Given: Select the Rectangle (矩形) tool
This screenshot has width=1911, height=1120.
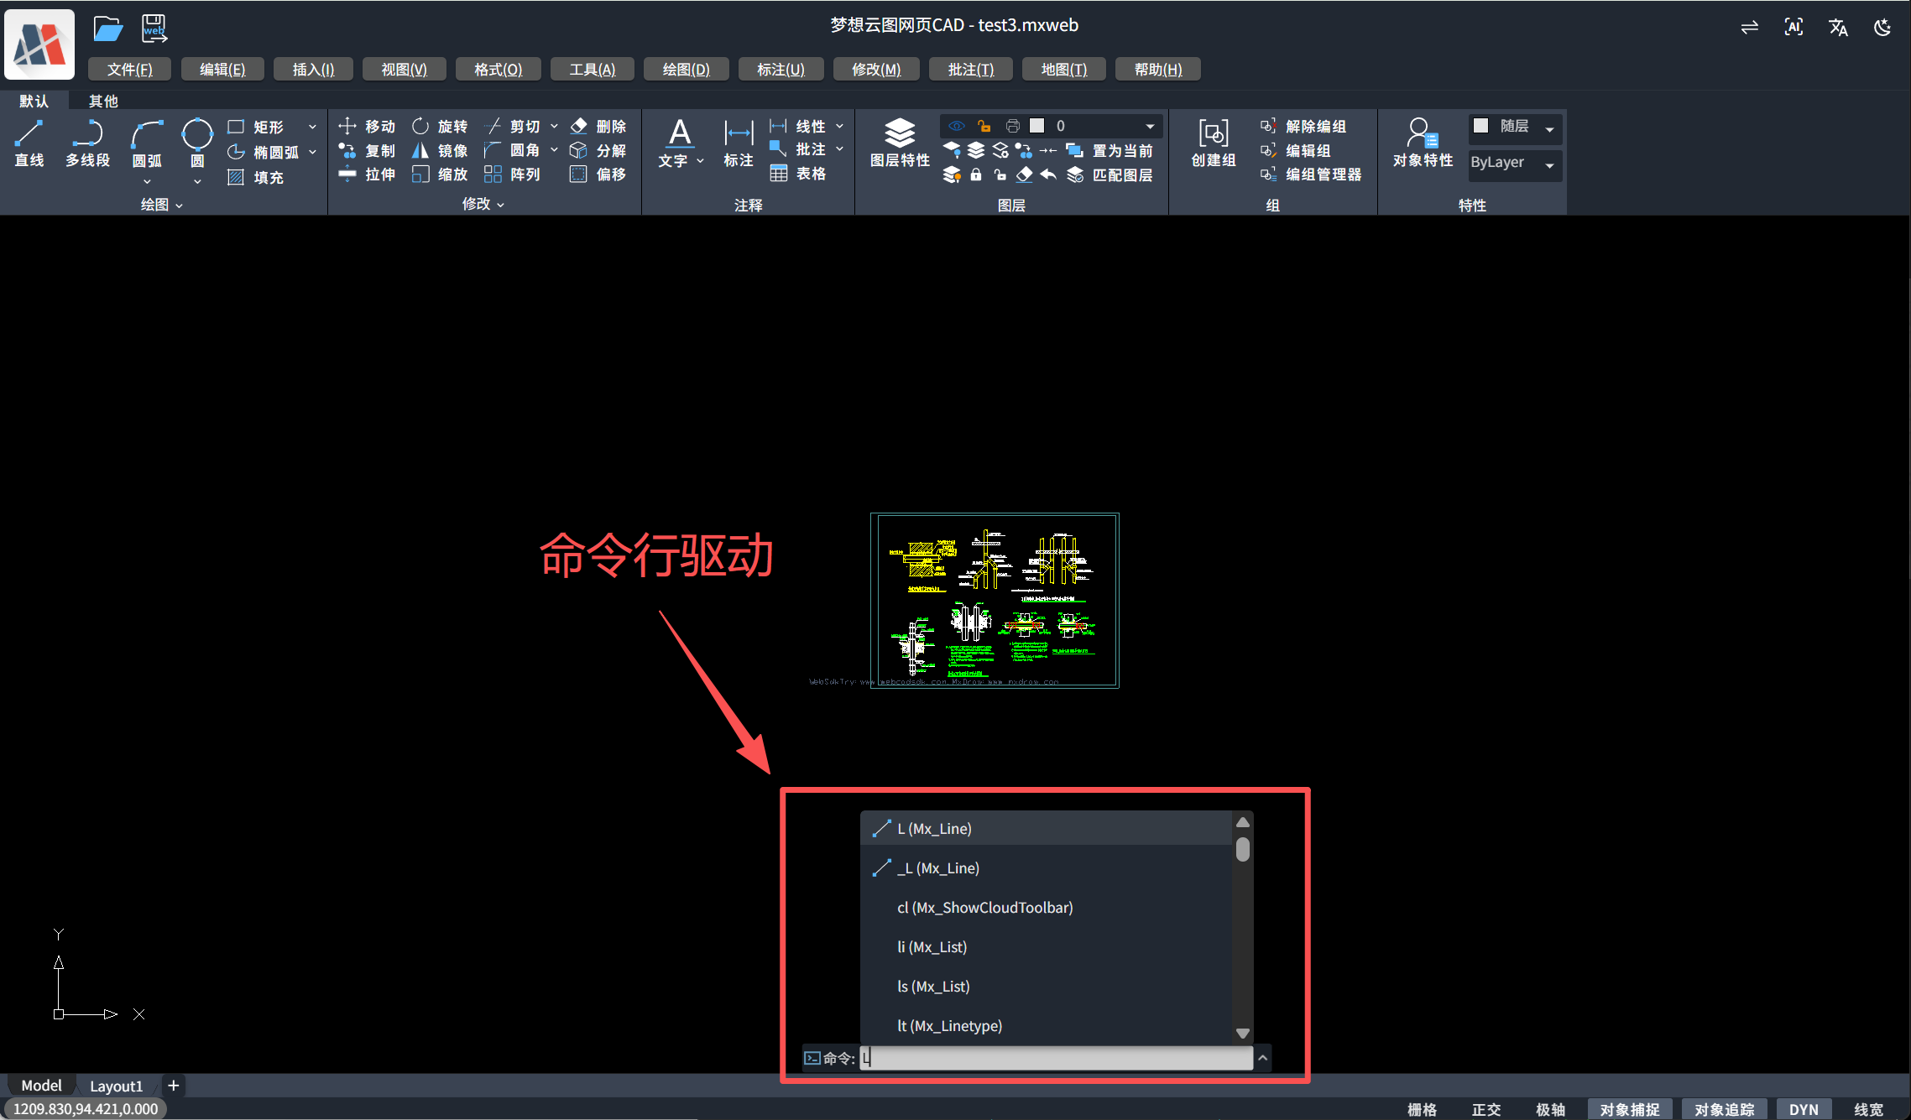Looking at the screenshot, I should (257, 127).
